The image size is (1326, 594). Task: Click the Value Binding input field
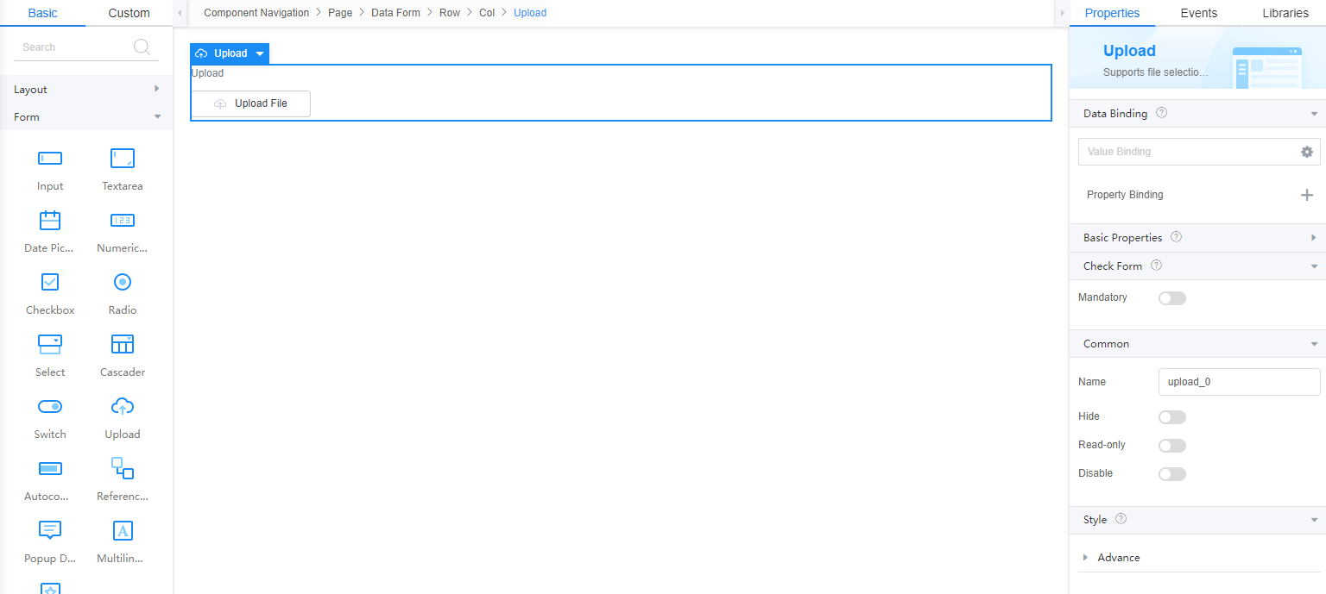(1188, 152)
